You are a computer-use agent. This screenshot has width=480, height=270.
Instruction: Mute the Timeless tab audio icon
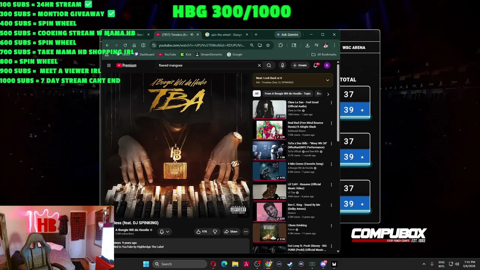(x=192, y=34)
